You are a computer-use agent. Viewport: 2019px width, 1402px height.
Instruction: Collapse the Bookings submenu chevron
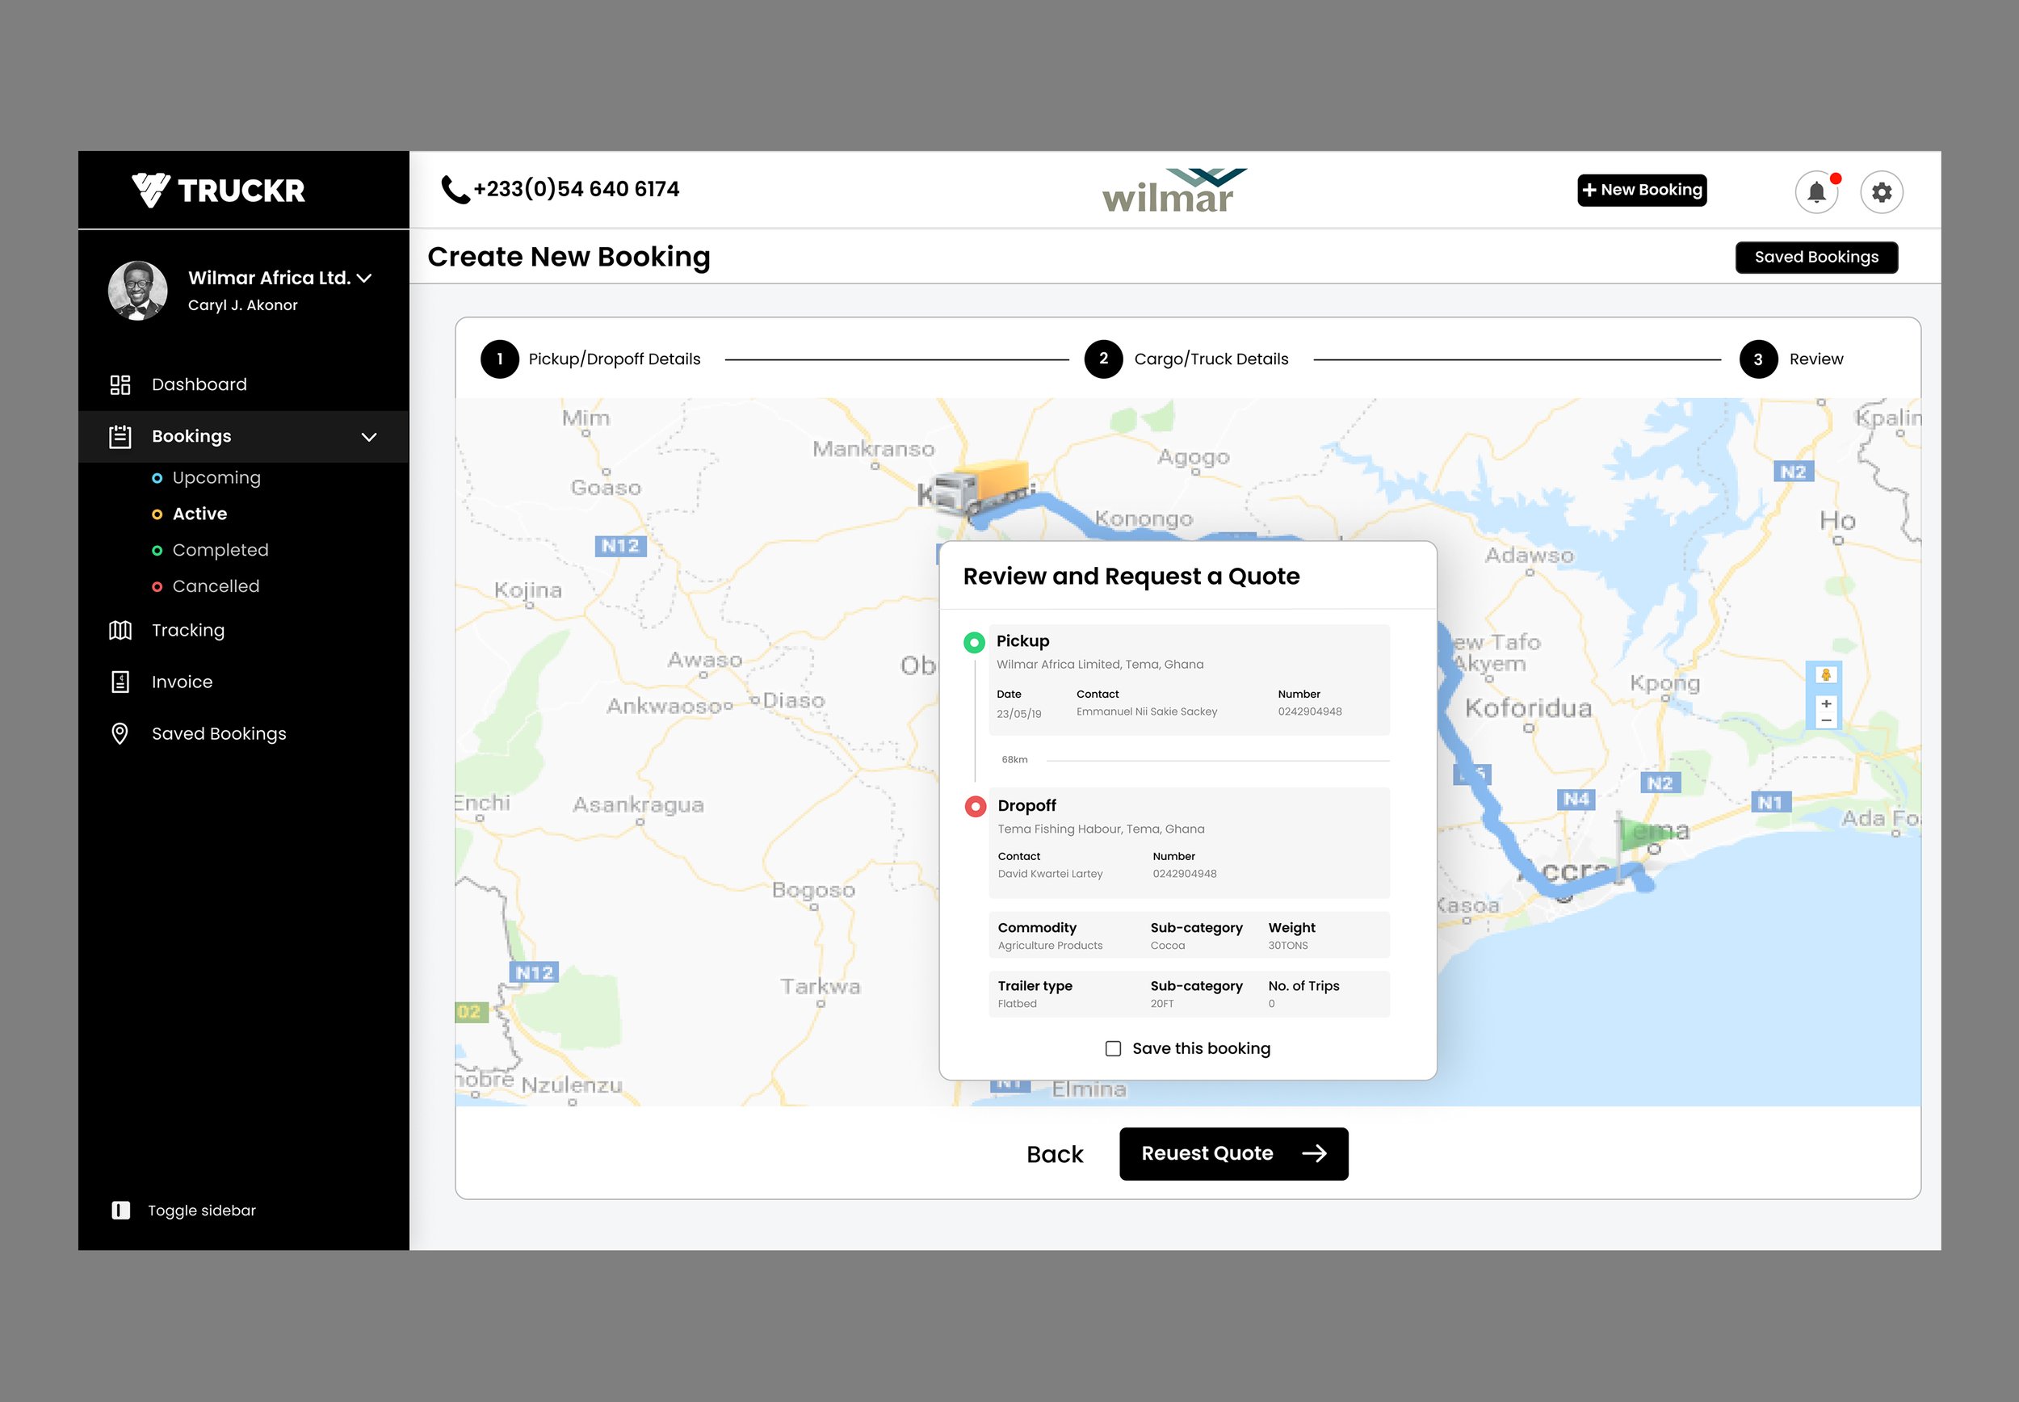(x=369, y=437)
